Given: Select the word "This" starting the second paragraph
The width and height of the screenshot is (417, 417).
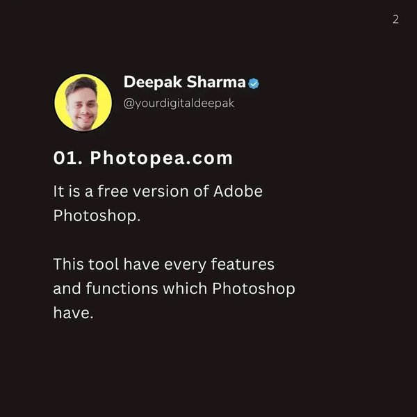Looking at the screenshot, I should tap(68, 265).
